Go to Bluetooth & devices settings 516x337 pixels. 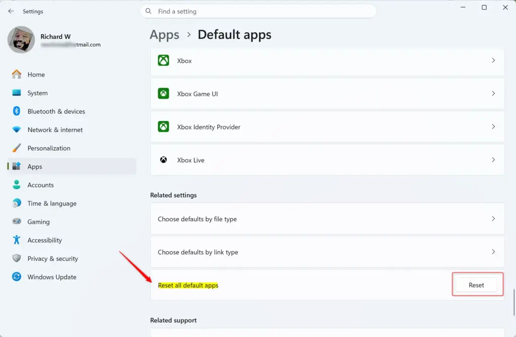click(x=72, y=111)
